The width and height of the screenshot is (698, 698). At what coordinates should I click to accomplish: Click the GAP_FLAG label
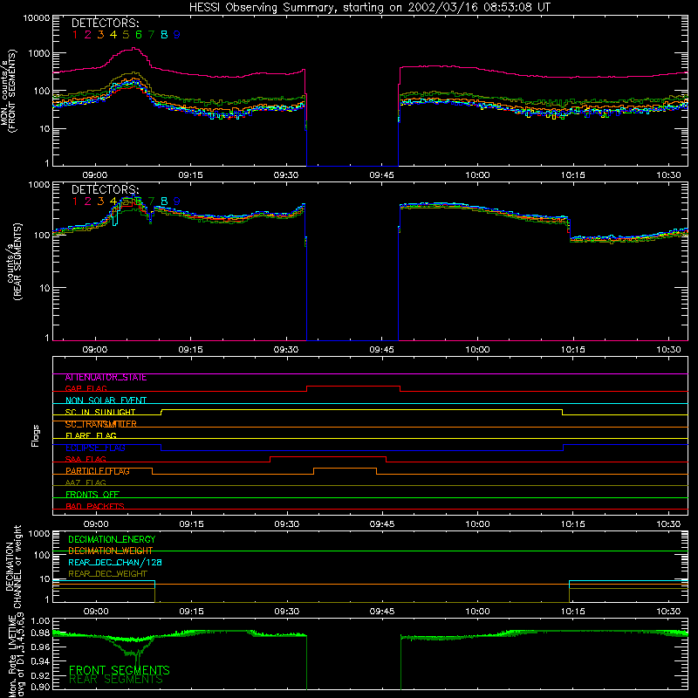[x=86, y=389]
